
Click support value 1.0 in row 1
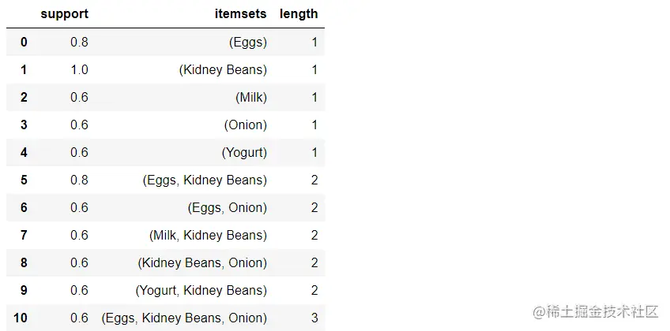coord(79,70)
